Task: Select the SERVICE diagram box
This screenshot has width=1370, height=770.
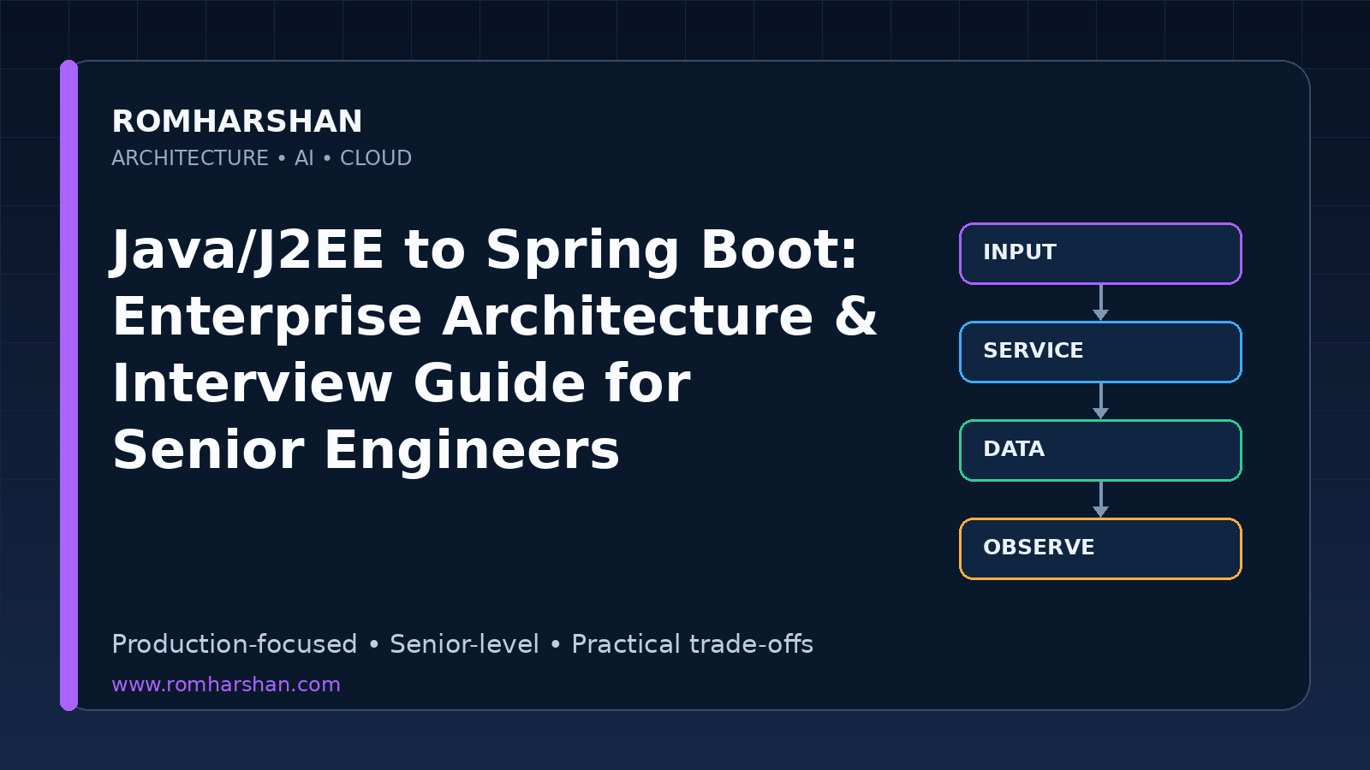Action: tap(1100, 352)
